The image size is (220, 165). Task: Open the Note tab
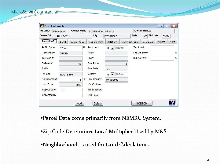pyautogui.click(x=172, y=42)
